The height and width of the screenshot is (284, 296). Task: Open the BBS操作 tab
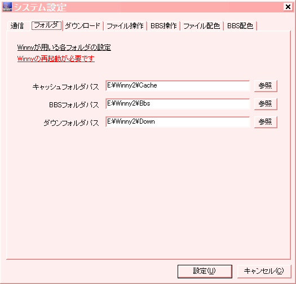[x=164, y=26]
